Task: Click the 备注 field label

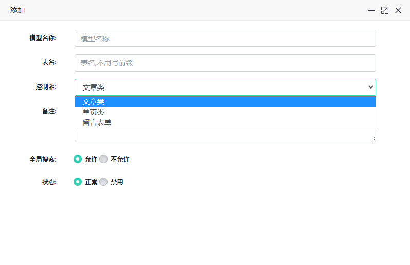Action: click(49, 111)
